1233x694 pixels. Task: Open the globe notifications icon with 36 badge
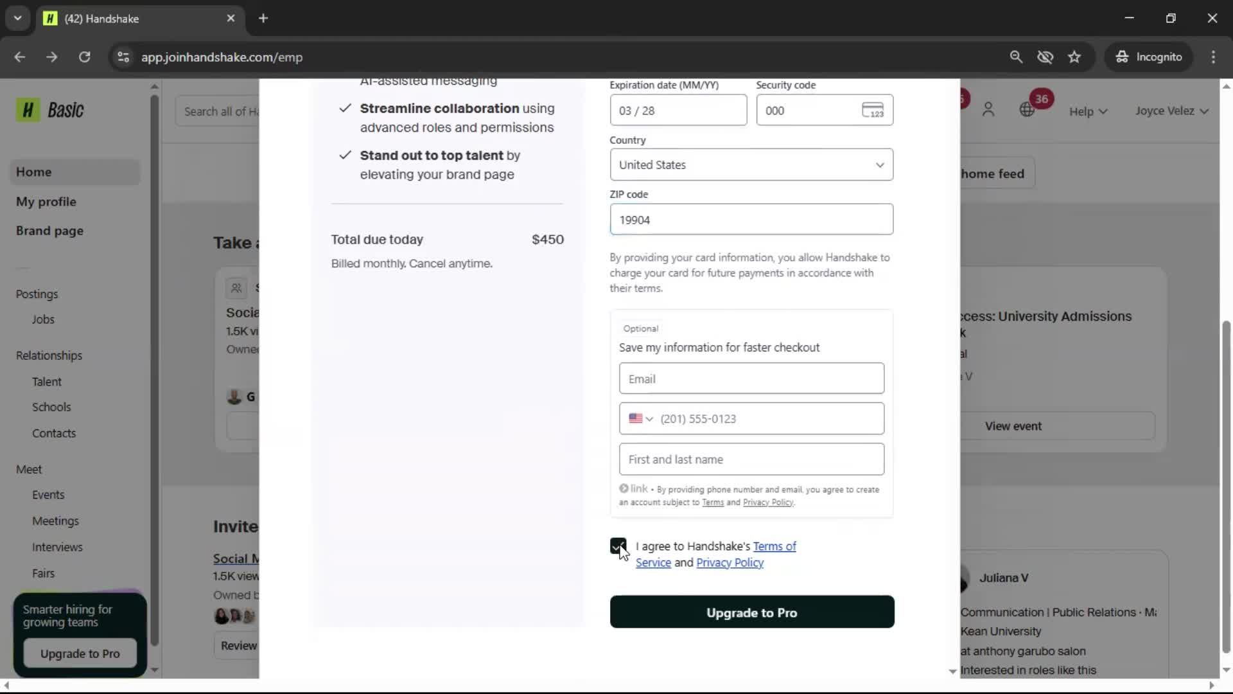[x=1027, y=110]
